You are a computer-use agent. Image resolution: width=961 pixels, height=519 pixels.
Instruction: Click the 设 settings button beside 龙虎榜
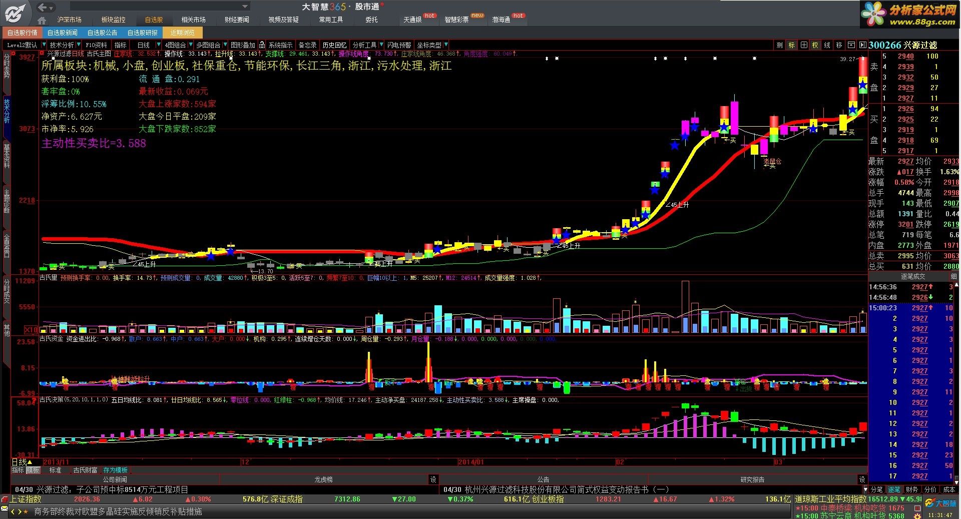tap(433, 479)
